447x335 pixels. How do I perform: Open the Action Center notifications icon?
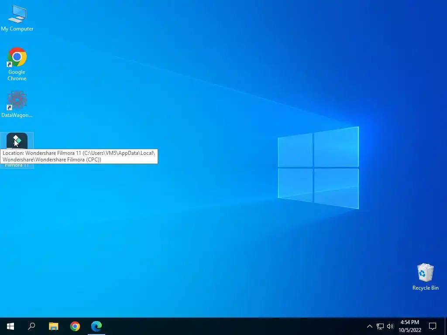(x=433, y=326)
